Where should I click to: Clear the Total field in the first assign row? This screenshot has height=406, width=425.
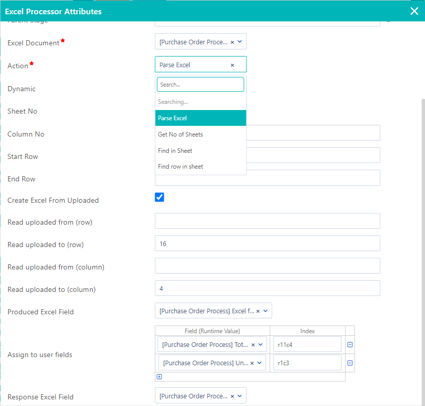(253, 344)
